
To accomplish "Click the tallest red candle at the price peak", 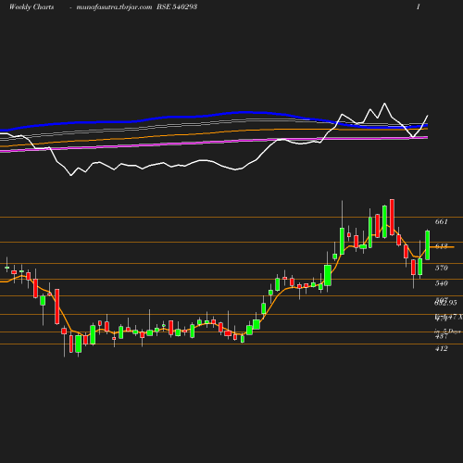I will click(x=392, y=218).
